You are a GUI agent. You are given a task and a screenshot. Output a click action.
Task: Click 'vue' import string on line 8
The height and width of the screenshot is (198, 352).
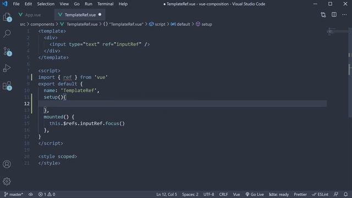pyautogui.click(x=101, y=77)
